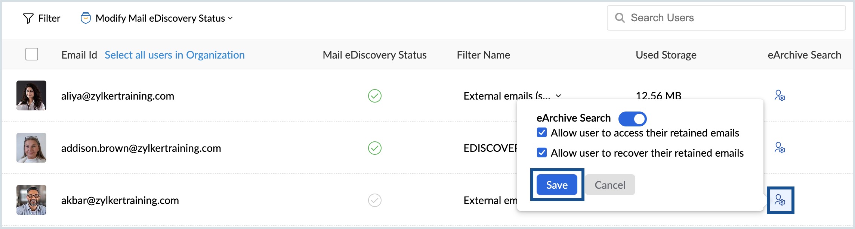Toggle the eArchive Search switch off
The image size is (855, 229).
632,119
